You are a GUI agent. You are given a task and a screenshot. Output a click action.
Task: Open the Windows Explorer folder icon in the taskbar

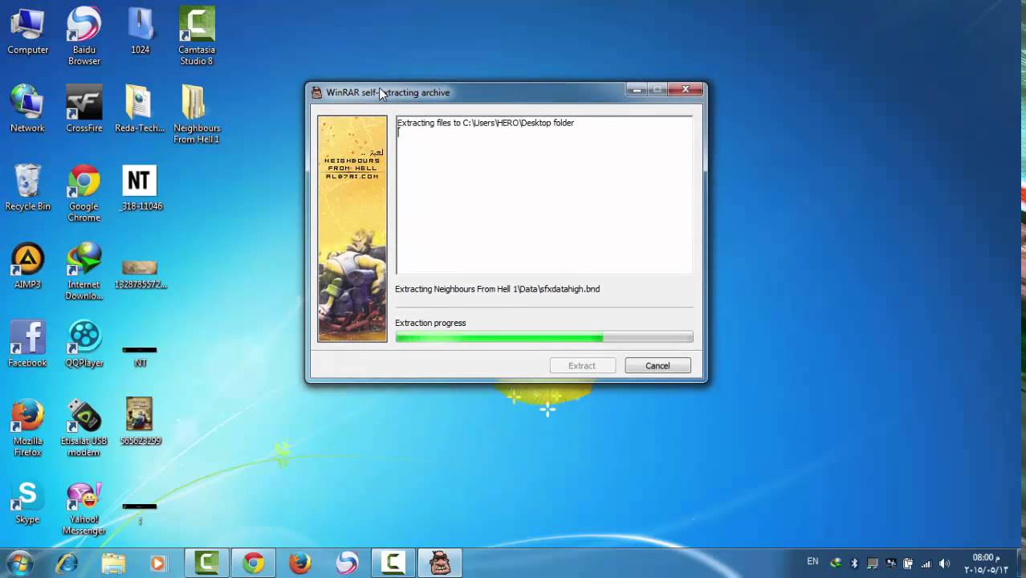[113, 563]
